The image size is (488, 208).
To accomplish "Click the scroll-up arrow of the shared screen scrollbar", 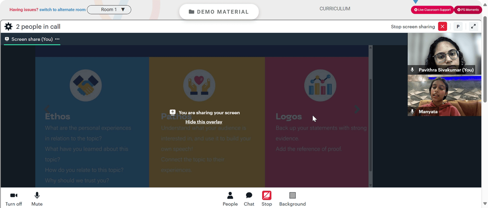I will pos(370,47).
